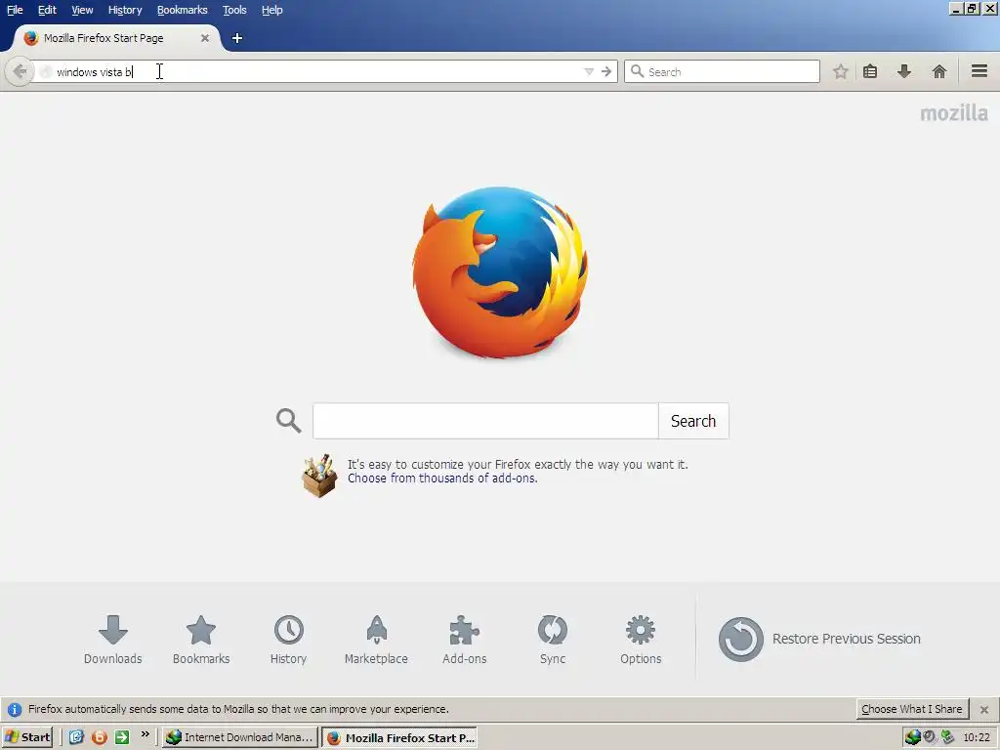1000x750 pixels.
Task: Expand quick launch overflow chevron
Action: 145,734
